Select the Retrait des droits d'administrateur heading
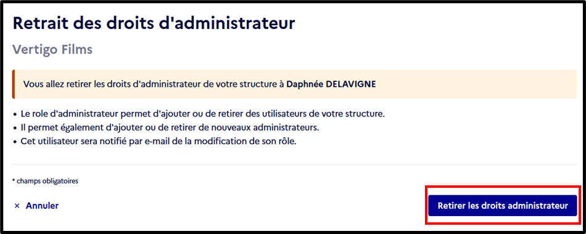 coord(154,23)
